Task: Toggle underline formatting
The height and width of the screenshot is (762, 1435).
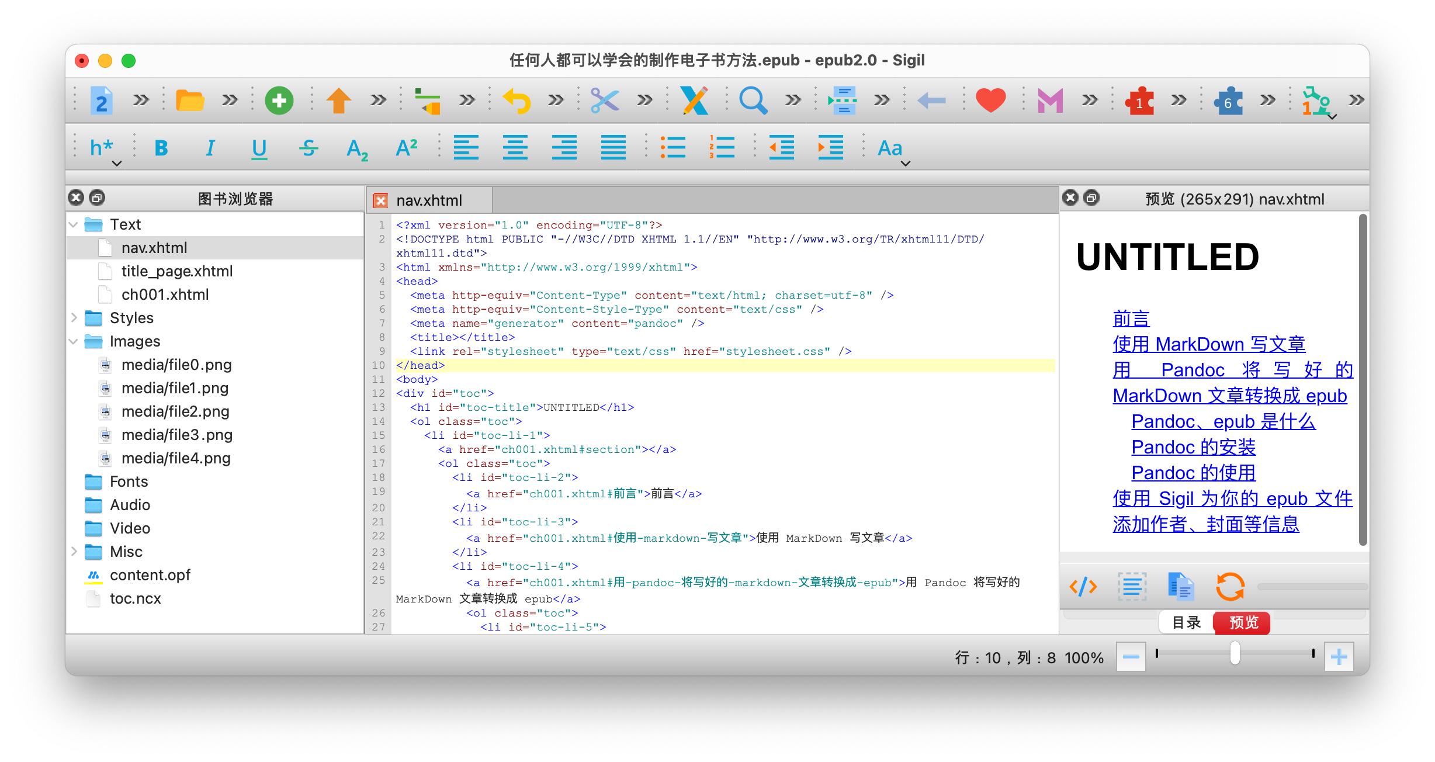Action: 259,148
